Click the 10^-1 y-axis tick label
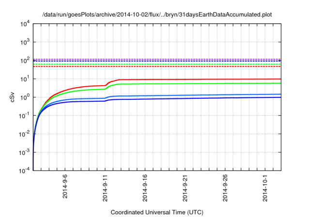 24,115
